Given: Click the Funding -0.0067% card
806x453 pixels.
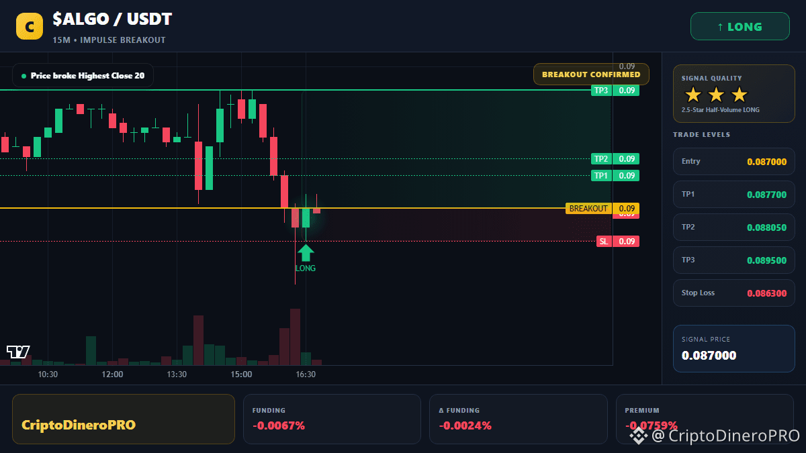Looking at the screenshot, I should click(332, 419).
